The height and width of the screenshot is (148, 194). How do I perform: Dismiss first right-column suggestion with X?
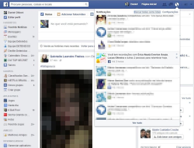[x=190, y=103]
